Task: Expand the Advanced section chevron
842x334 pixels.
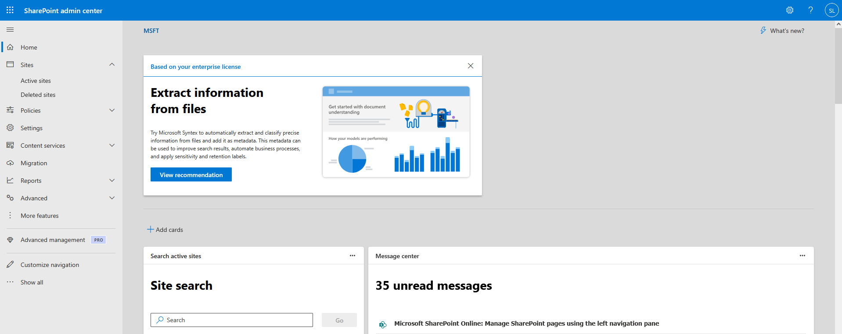Action: tap(112, 198)
